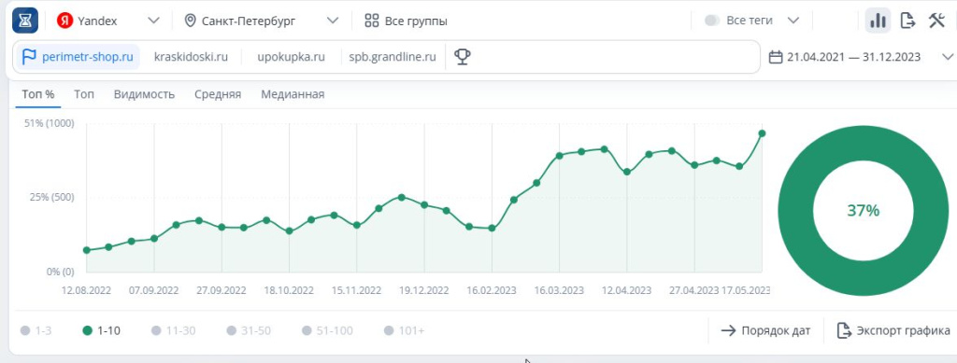Toggle the Все теги switch

click(711, 21)
